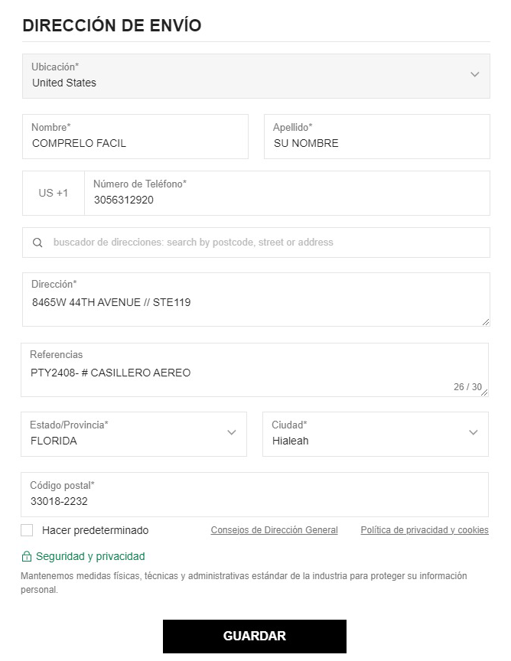Click the magnifier icon in address search
This screenshot has height=661, width=511.
click(37, 243)
